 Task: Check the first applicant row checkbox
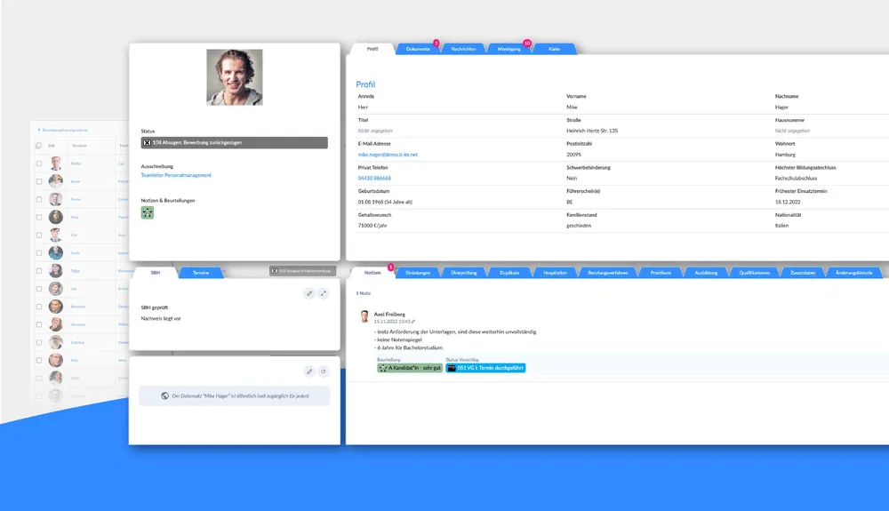(x=38, y=164)
